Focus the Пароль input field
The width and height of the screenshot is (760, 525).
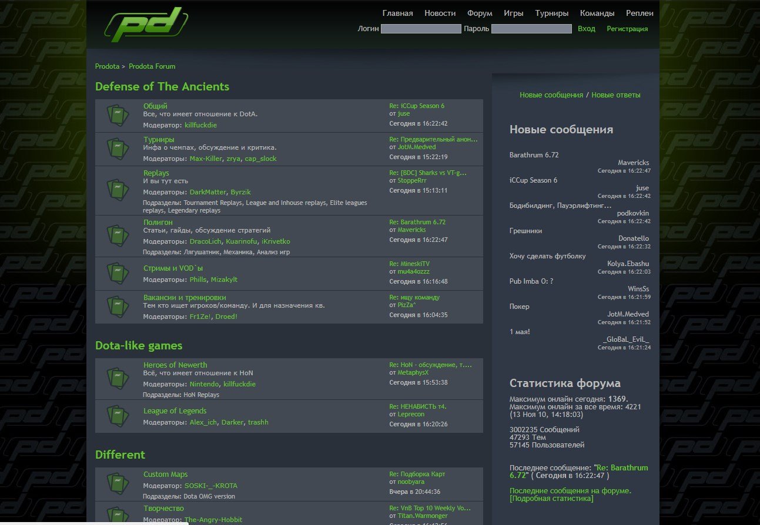click(x=531, y=29)
